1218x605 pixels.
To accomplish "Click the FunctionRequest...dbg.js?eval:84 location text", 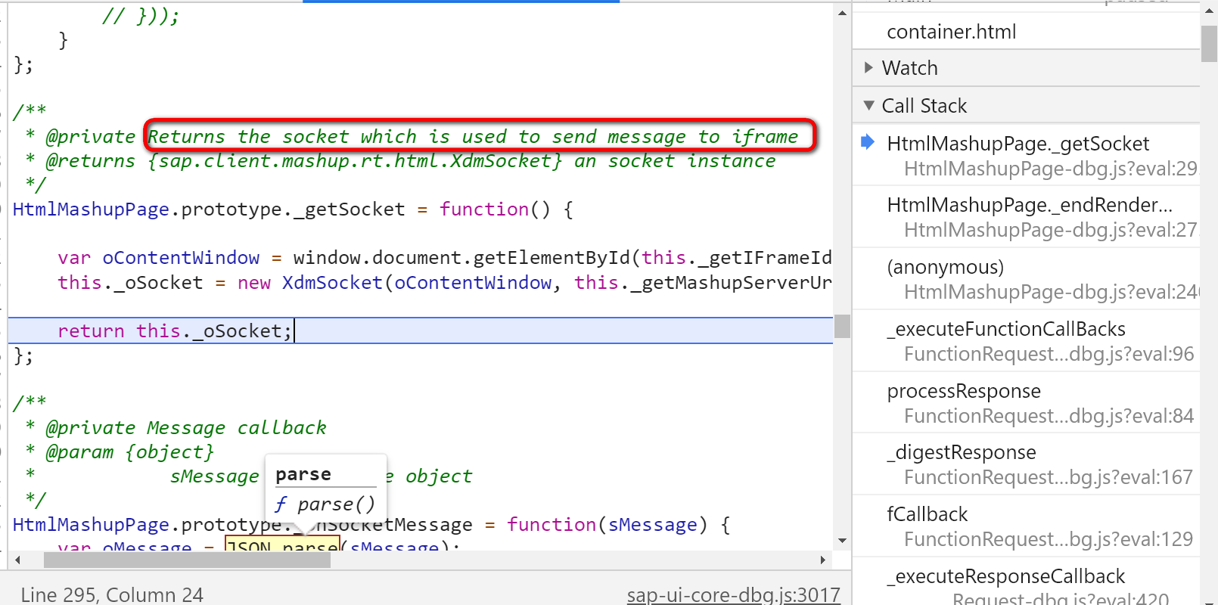I will pyautogui.click(x=1049, y=416).
